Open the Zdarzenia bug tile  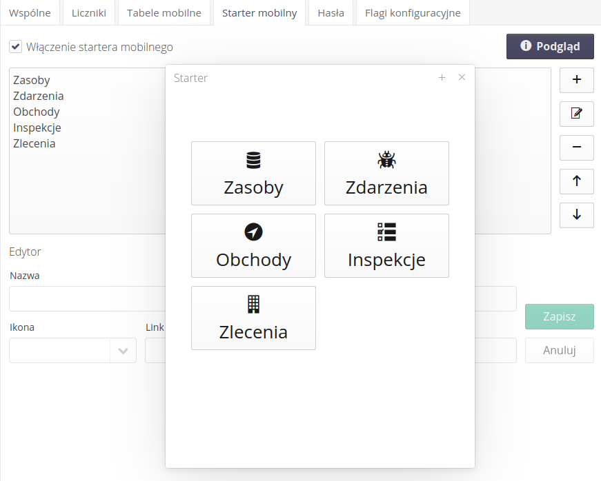click(x=386, y=174)
